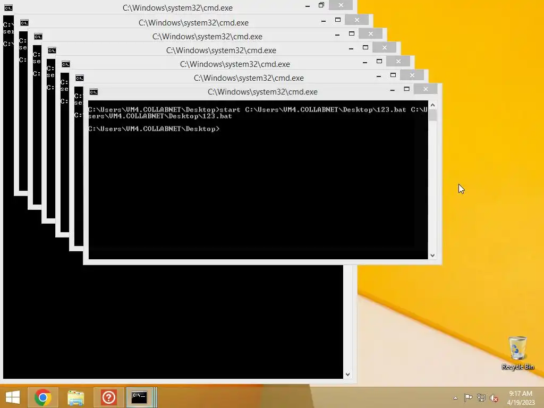Open File Explorer from the taskbar
This screenshot has width=544, height=408.
75,397
